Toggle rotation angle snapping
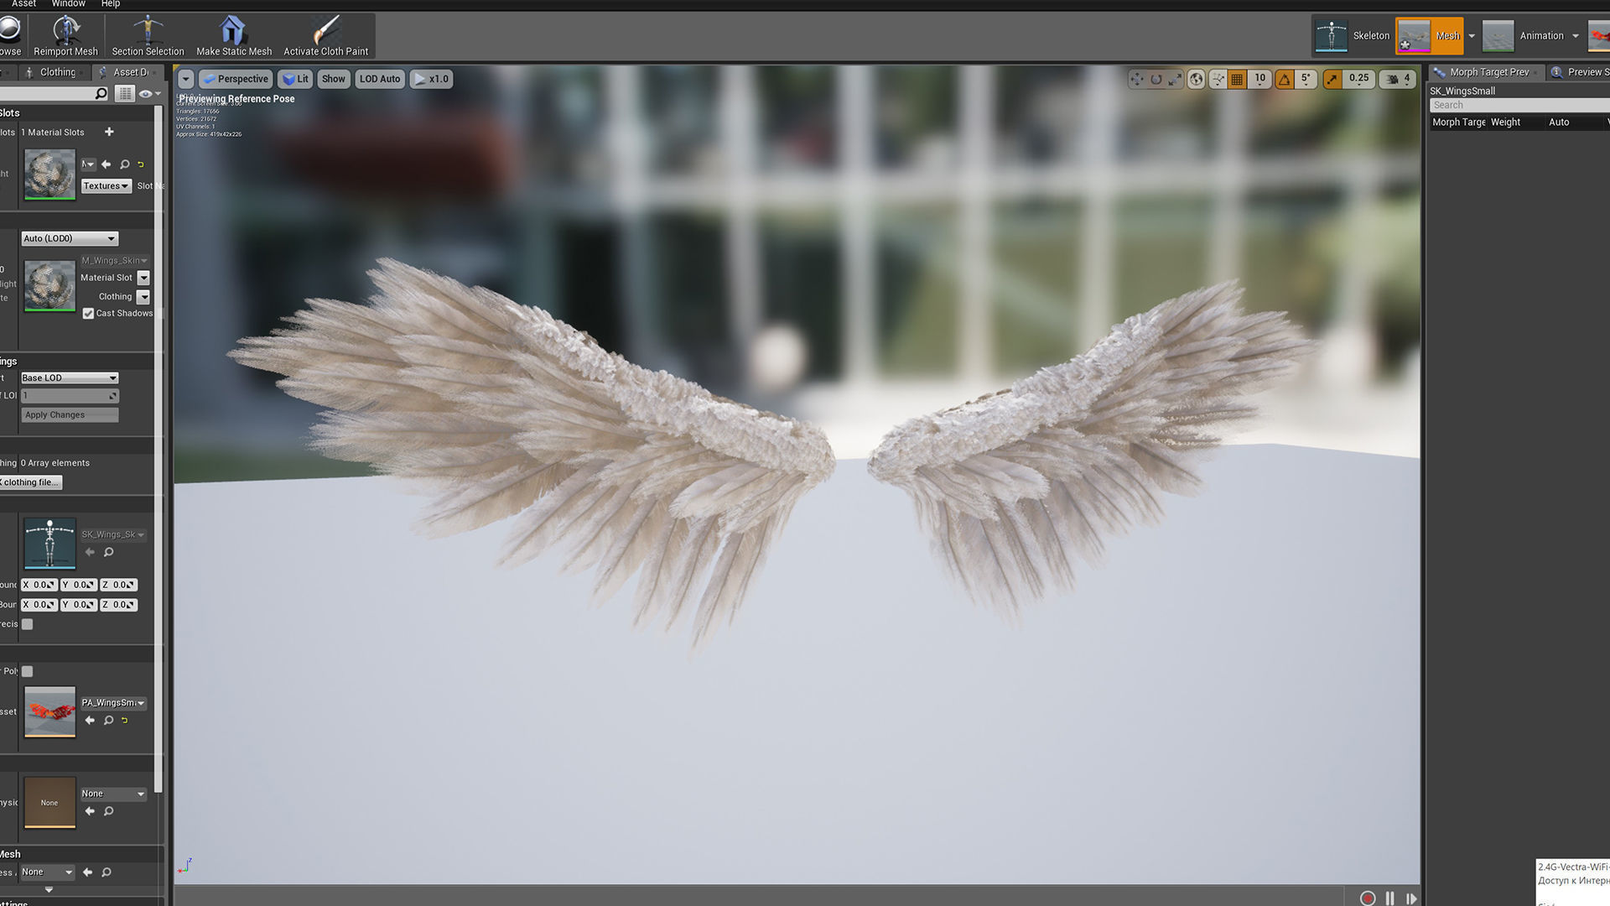 click(x=1285, y=79)
